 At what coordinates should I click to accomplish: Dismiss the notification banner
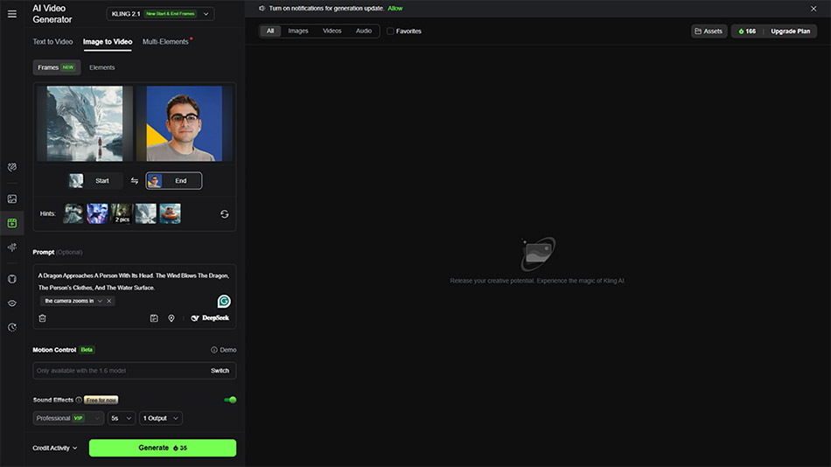[x=814, y=9]
